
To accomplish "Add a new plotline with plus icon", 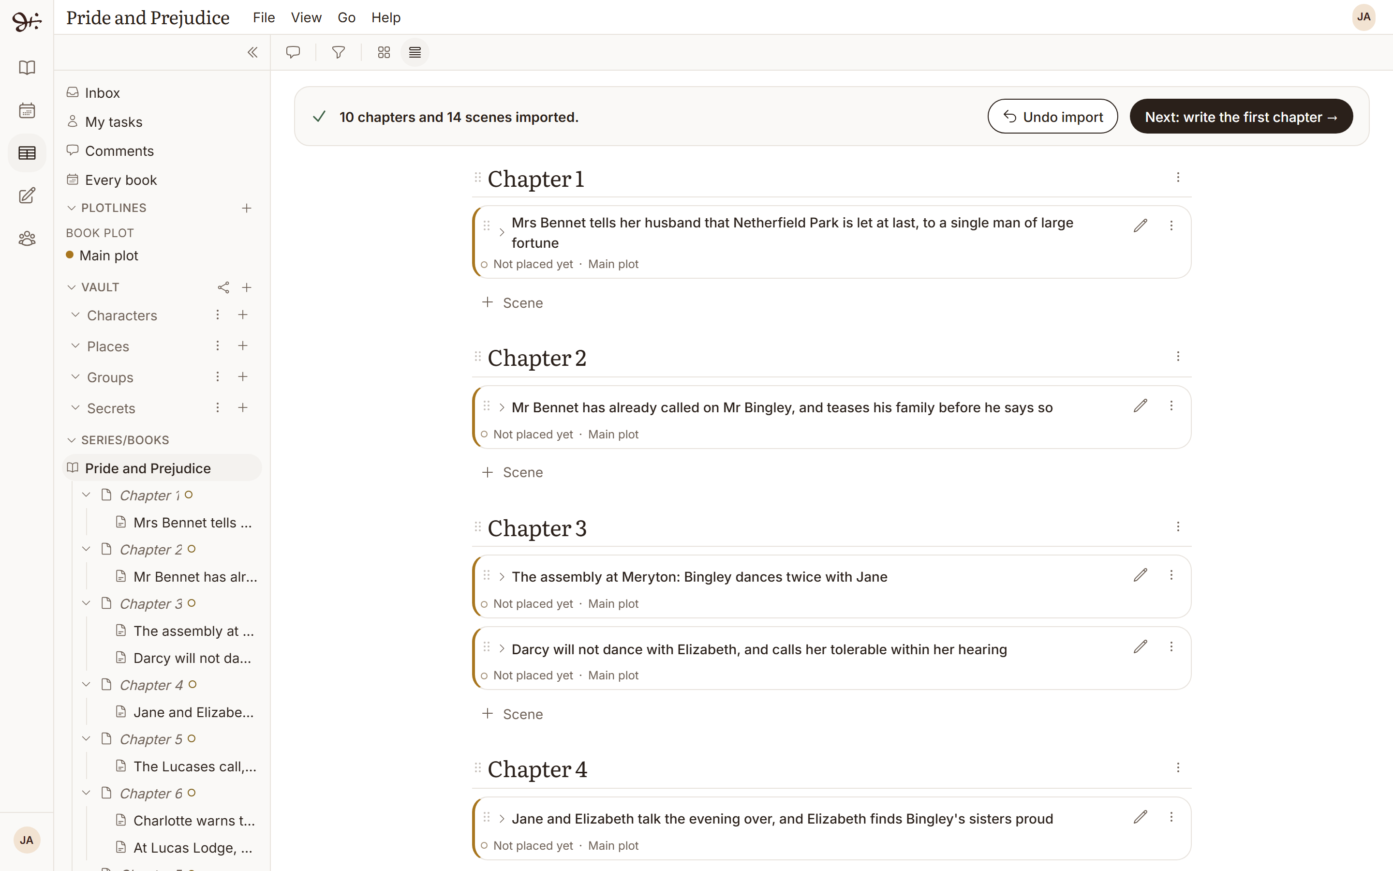I will tap(246, 208).
